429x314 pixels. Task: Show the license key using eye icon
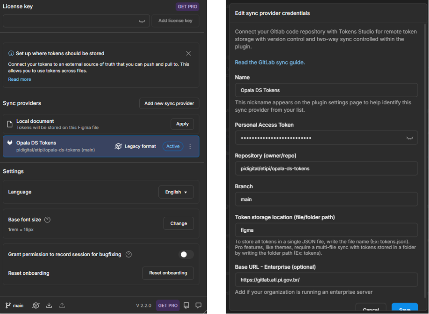[x=142, y=21]
